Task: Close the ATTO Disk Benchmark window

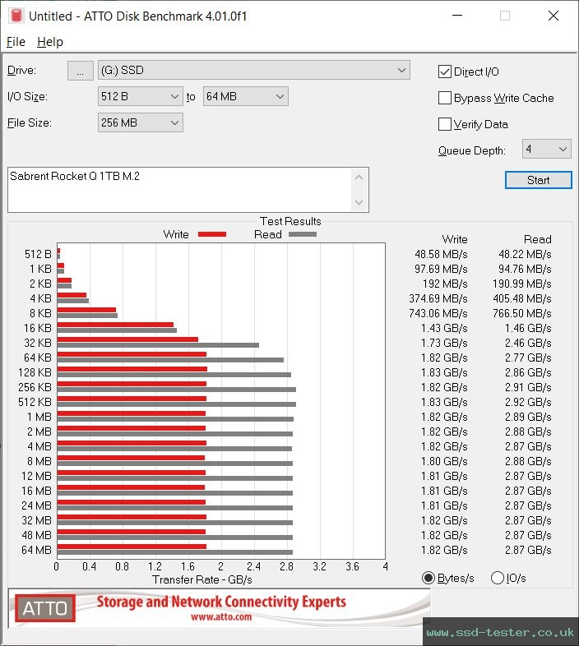Action: (553, 16)
